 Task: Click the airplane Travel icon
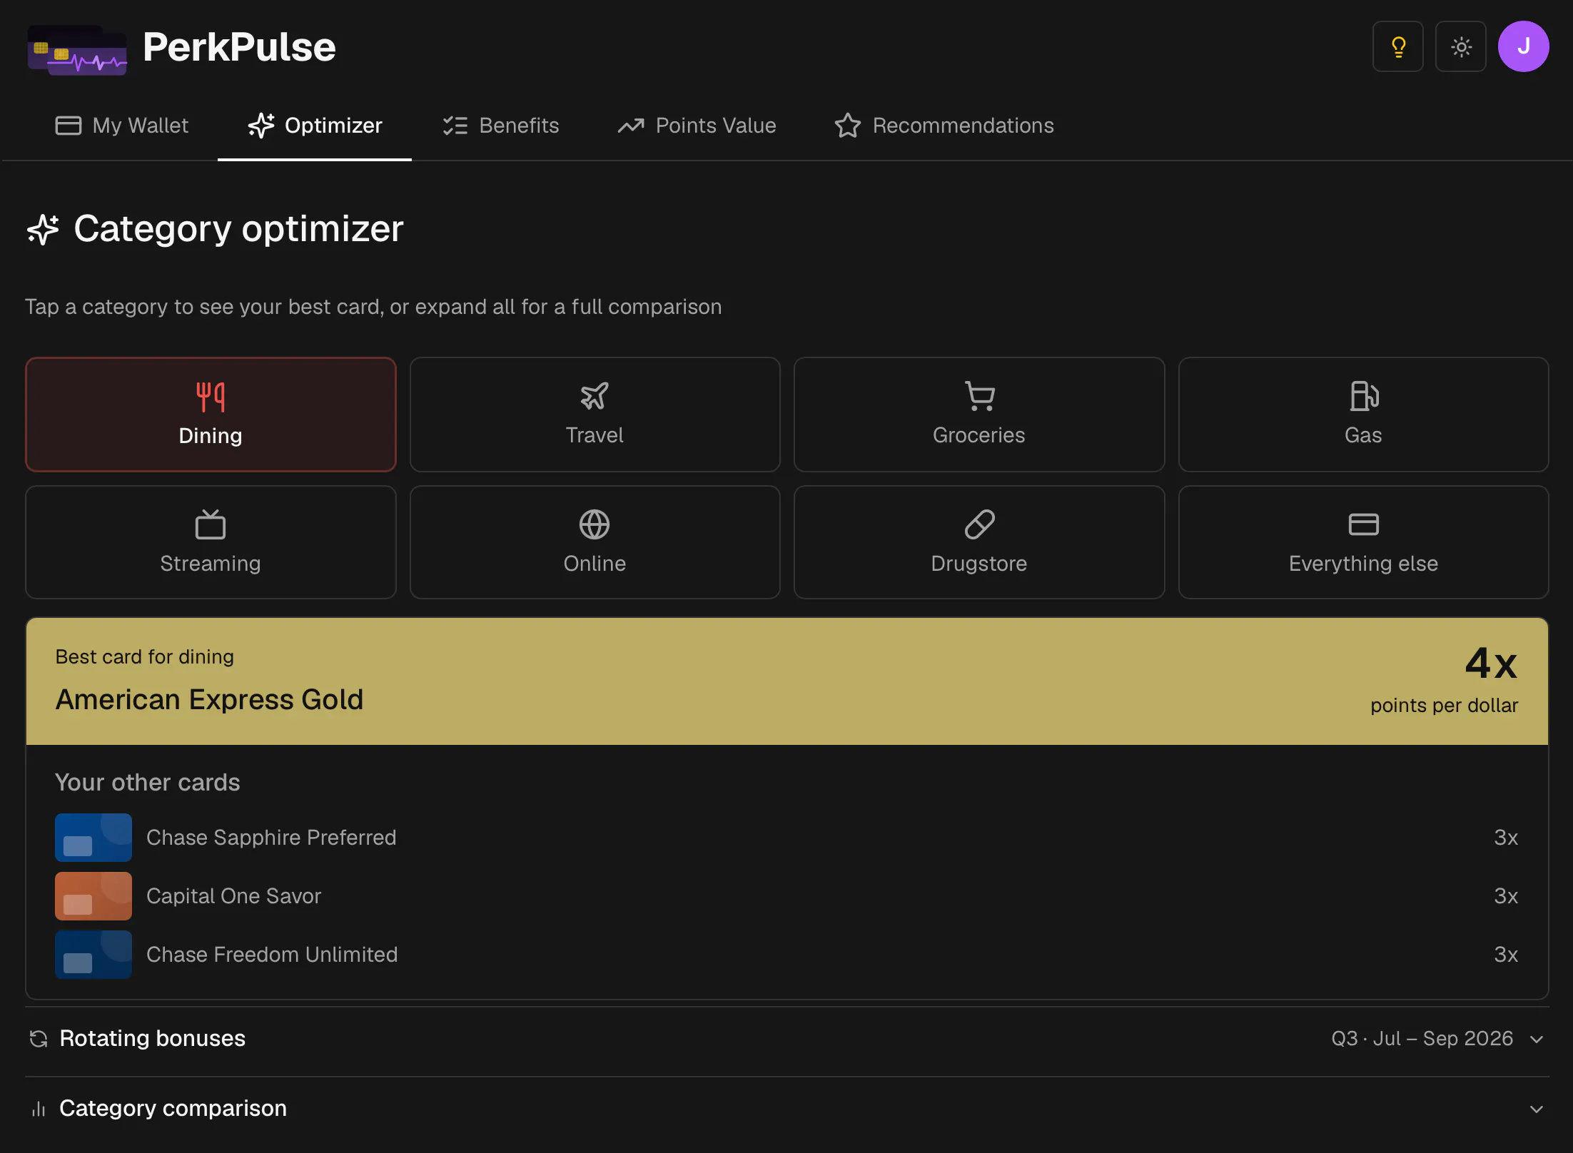595,396
